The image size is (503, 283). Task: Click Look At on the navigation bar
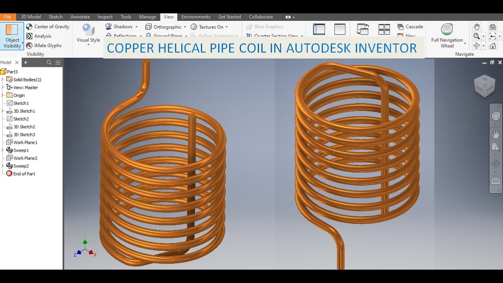point(496,181)
